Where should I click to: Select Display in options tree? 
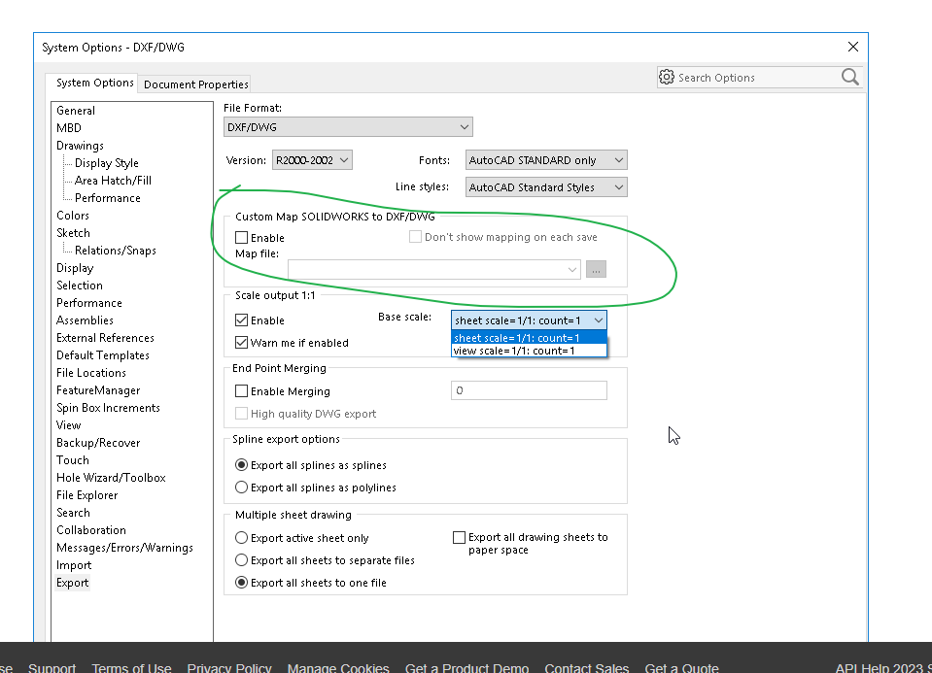[75, 268]
